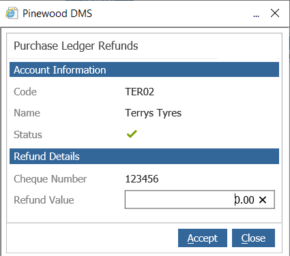
Task: Click the Terrys Tyres account name
Action: (x=154, y=113)
